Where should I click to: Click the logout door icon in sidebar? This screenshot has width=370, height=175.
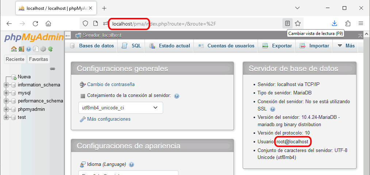[21, 49]
